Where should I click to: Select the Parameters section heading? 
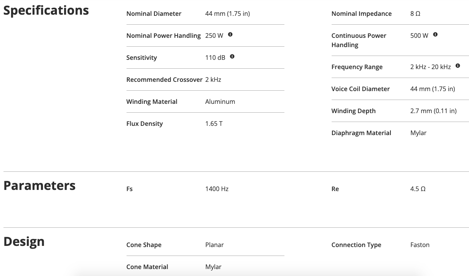39,186
